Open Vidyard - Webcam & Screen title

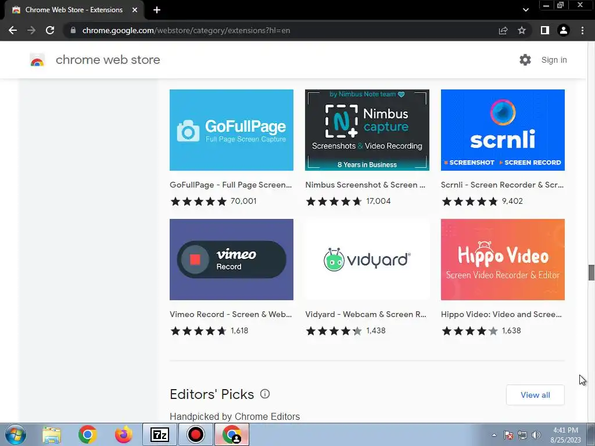coord(366,314)
